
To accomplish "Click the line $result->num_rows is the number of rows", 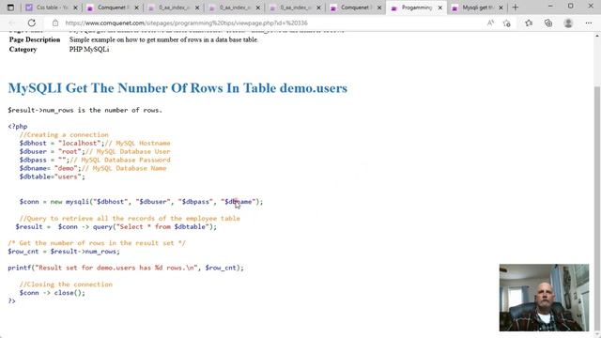I will tap(85, 110).
